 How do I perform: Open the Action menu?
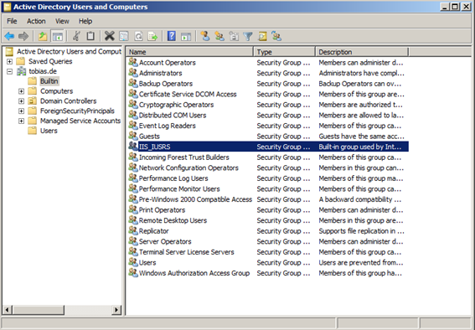click(36, 21)
